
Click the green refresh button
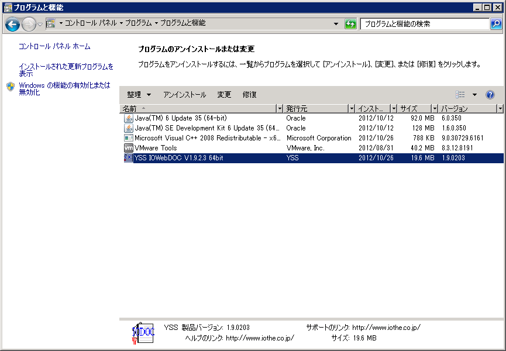click(x=350, y=24)
